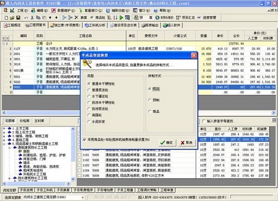Switch to the 建设项目总价表 tab
Viewport: 278px width, 201px height.
[123, 25]
